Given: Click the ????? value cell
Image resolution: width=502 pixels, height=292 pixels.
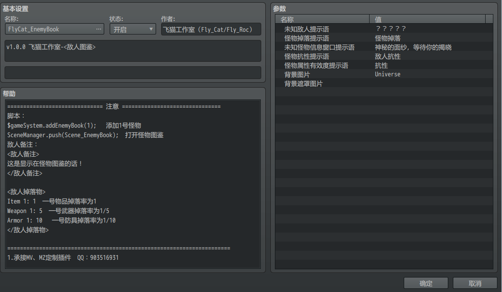Looking at the screenshot, I should click(390, 29).
